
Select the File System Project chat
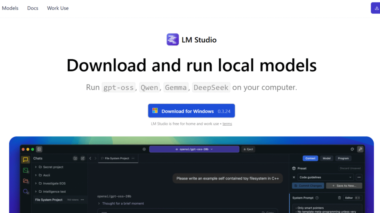point(49,200)
